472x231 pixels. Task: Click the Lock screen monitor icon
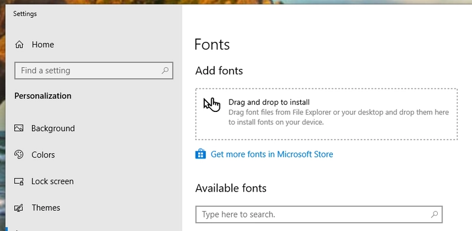tap(19, 181)
